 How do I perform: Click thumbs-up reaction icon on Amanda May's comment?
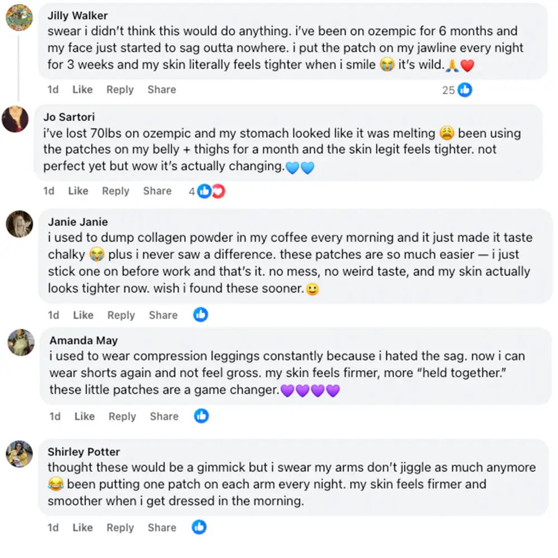pos(201,416)
